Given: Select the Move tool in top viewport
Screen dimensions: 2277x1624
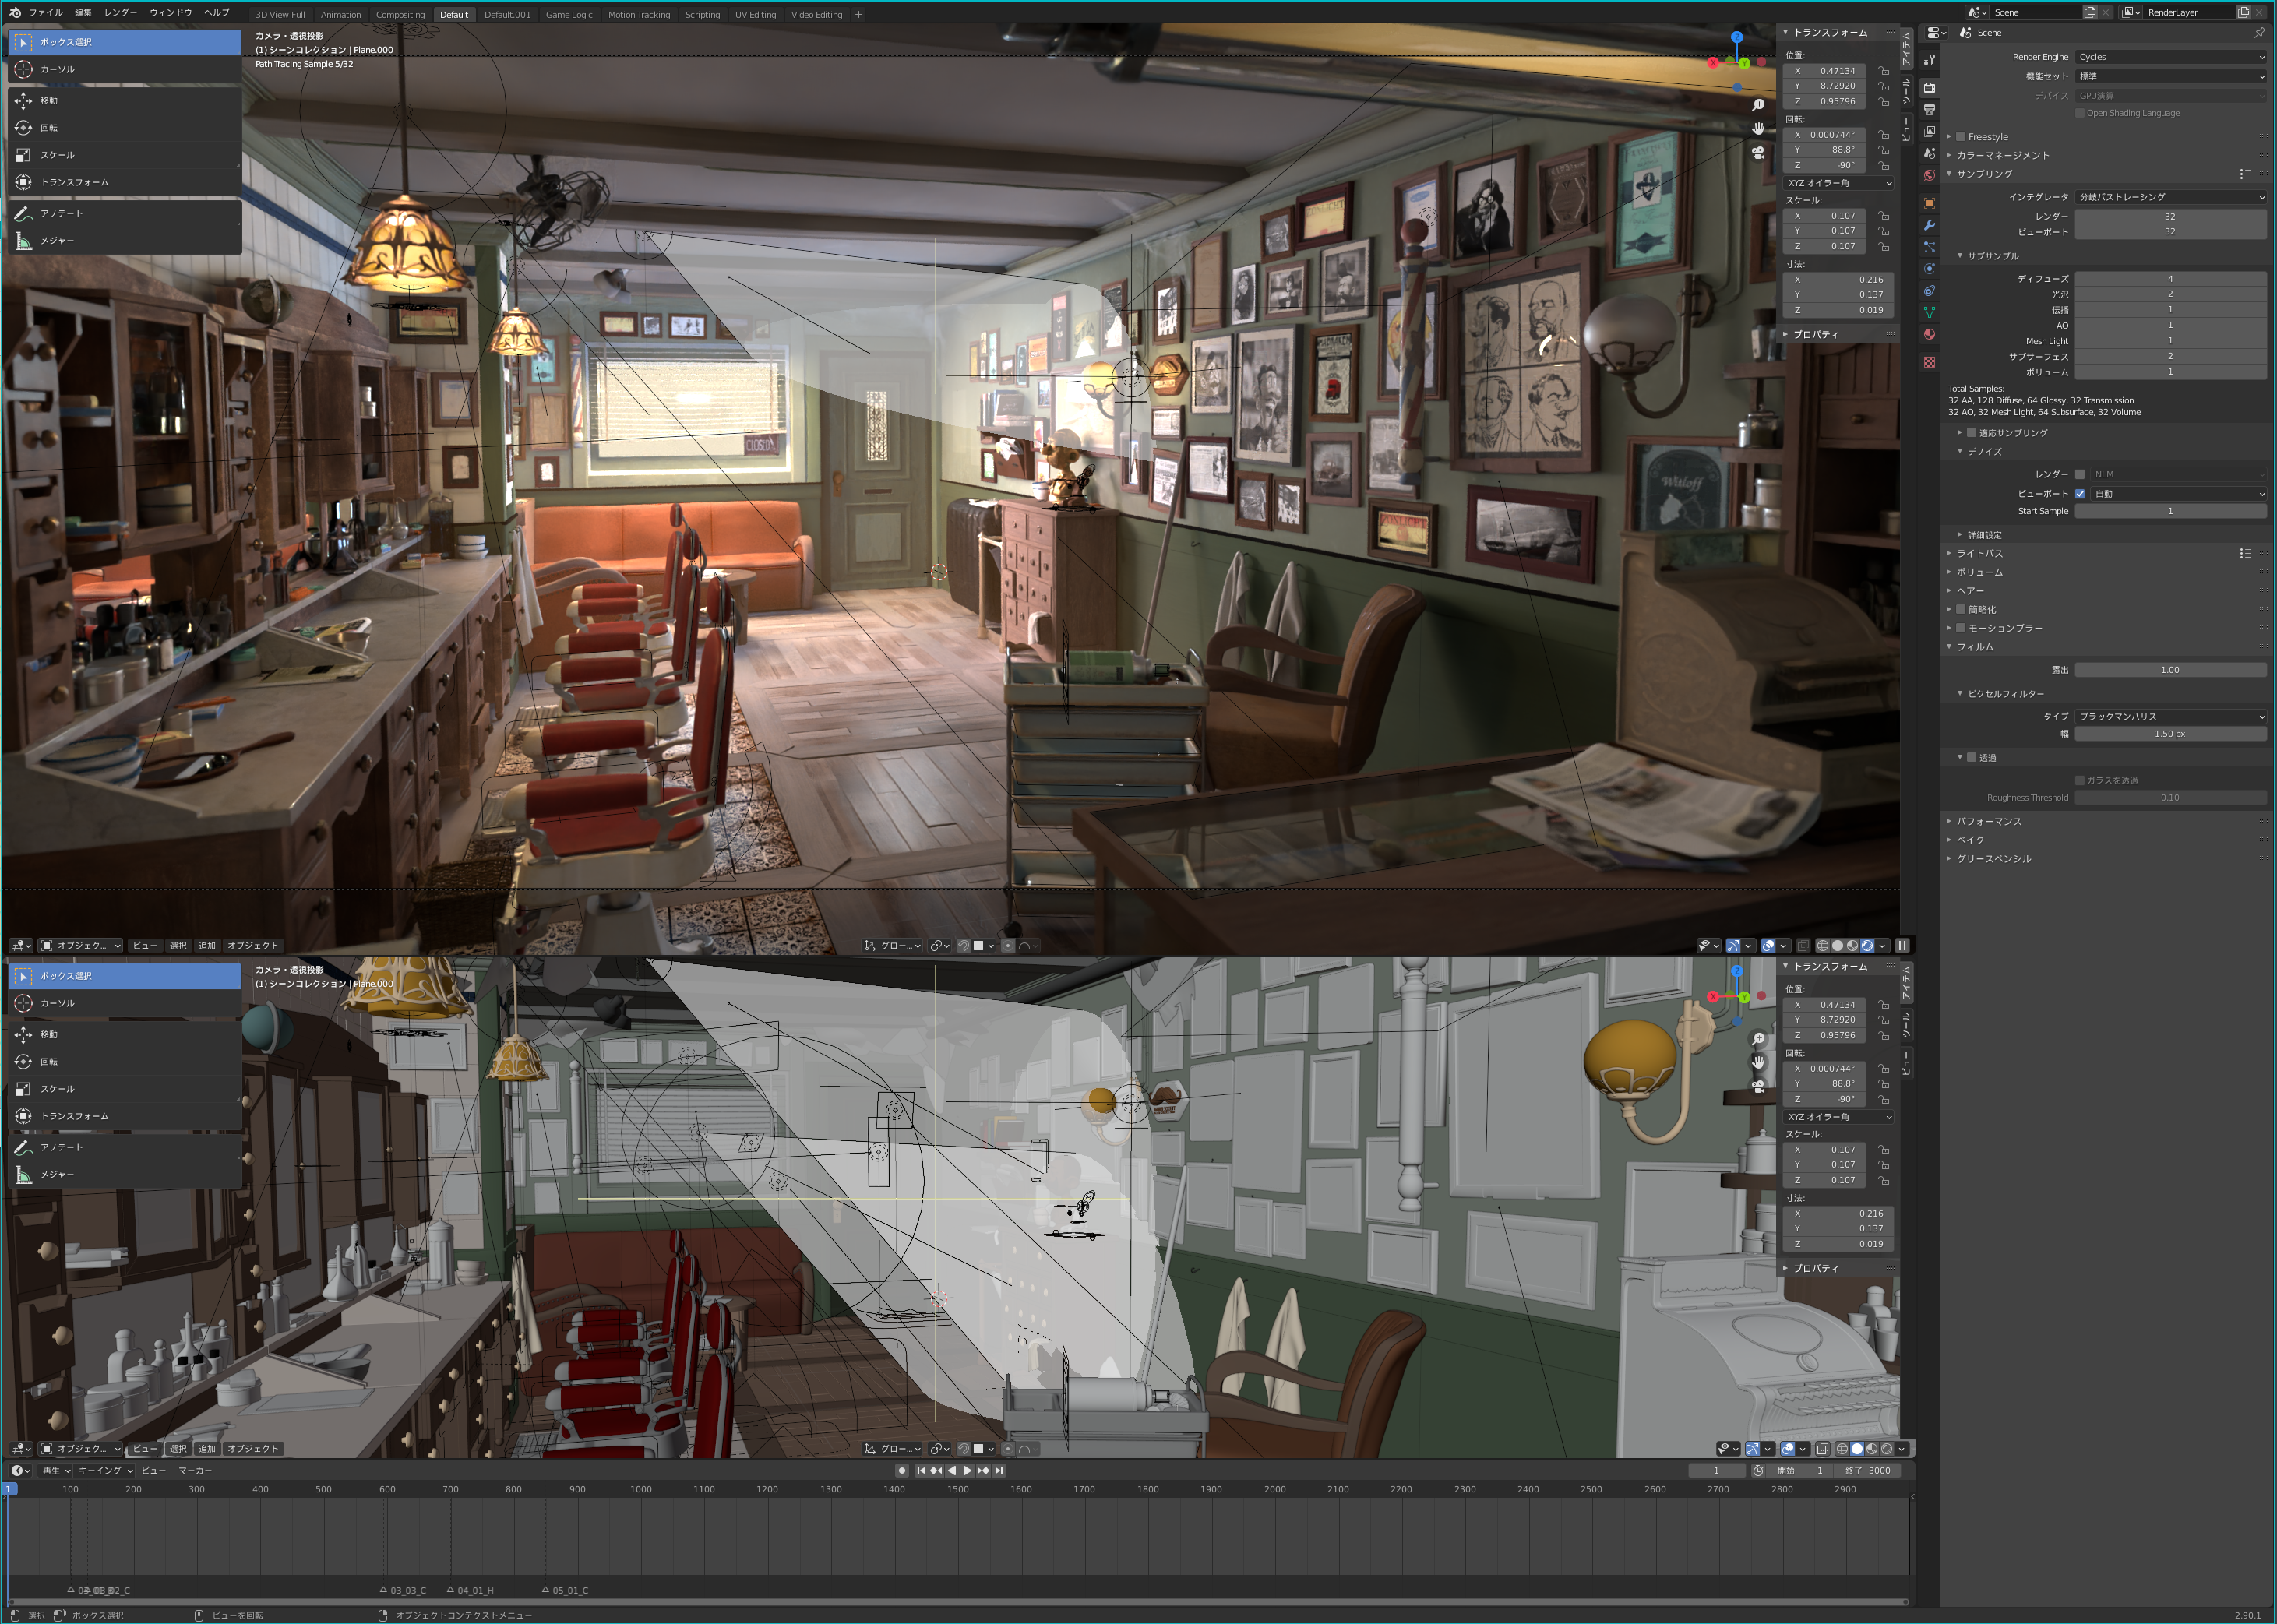Looking at the screenshot, I should [48, 100].
